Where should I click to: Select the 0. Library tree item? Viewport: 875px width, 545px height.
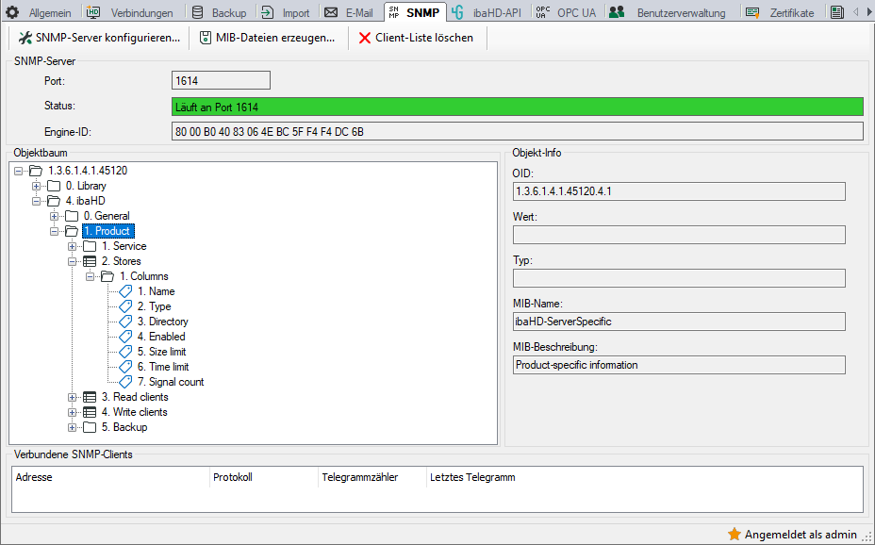coord(86,186)
